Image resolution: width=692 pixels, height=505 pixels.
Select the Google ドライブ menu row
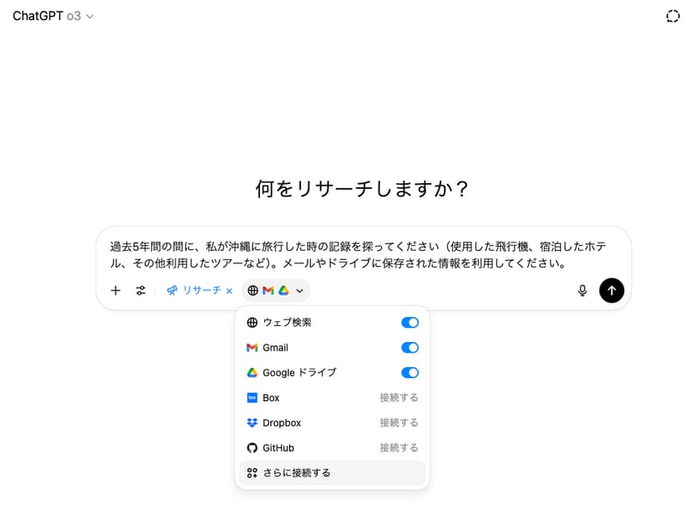(x=299, y=373)
